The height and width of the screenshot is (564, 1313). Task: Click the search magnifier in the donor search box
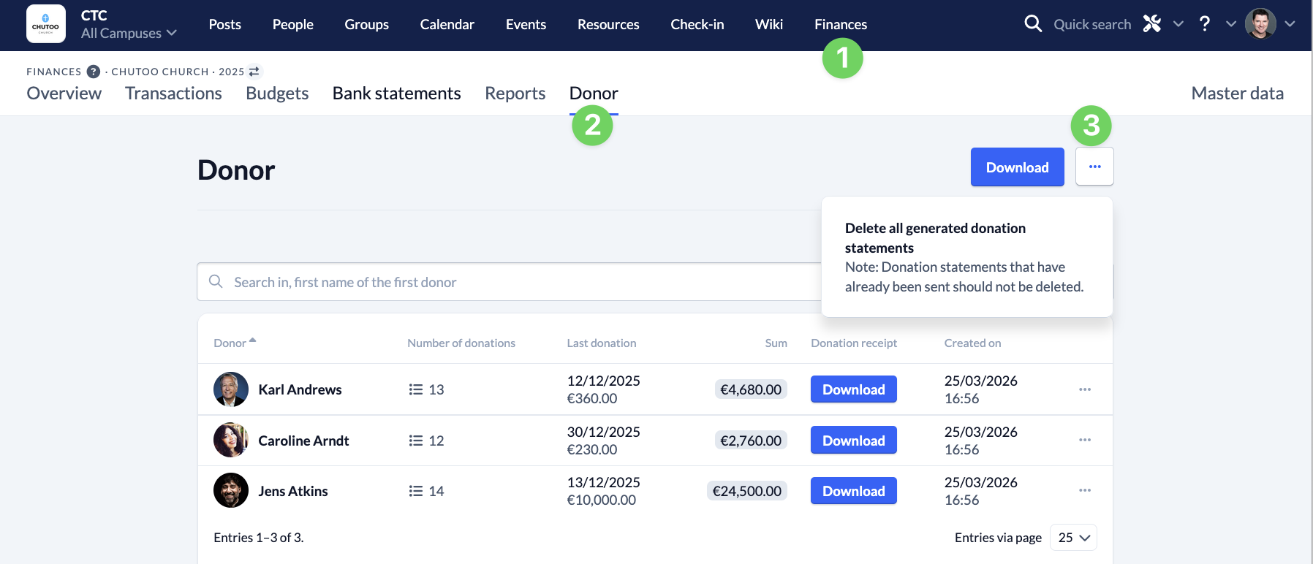(x=216, y=281)
